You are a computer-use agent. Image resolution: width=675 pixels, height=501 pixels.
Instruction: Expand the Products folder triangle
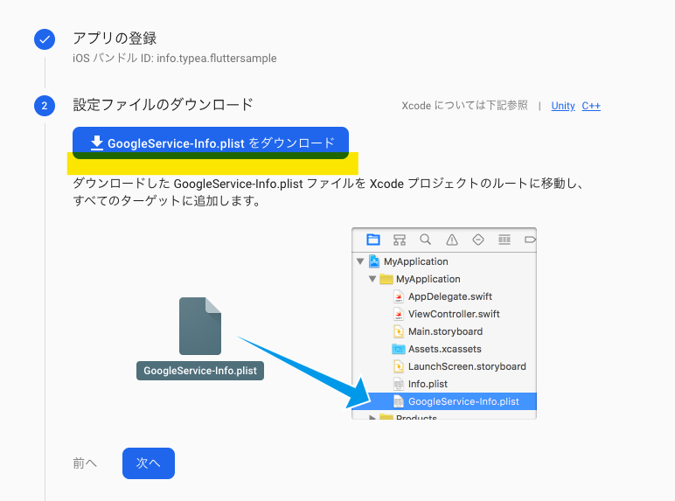point(372,417)
